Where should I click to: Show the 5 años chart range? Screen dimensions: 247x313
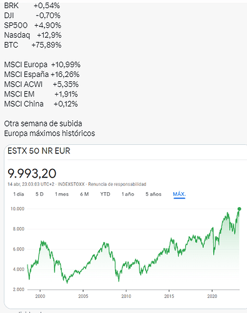tap(153, 194)
